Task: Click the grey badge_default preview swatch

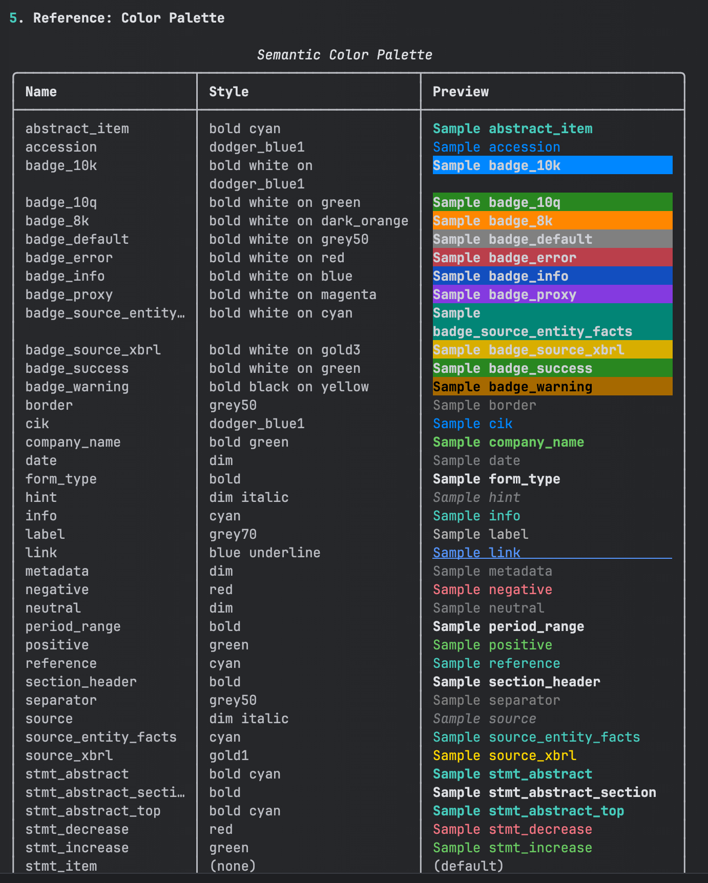Action: click(x=552, y=239)
